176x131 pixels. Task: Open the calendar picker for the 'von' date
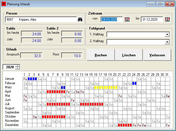pos(127,19)
